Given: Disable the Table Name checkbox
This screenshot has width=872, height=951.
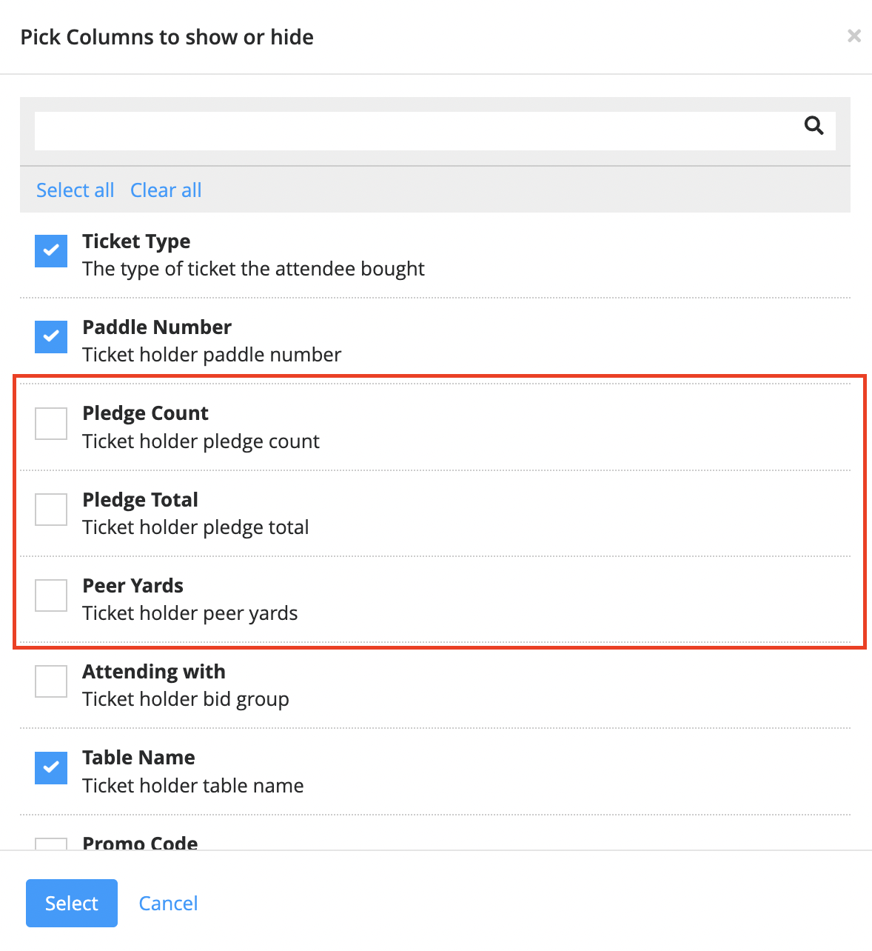Looking at the screenshot, I should (51, 768).
